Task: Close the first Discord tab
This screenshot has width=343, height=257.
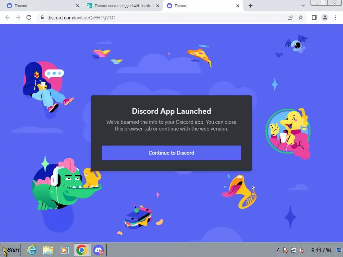Action: [x=78, y=6]
